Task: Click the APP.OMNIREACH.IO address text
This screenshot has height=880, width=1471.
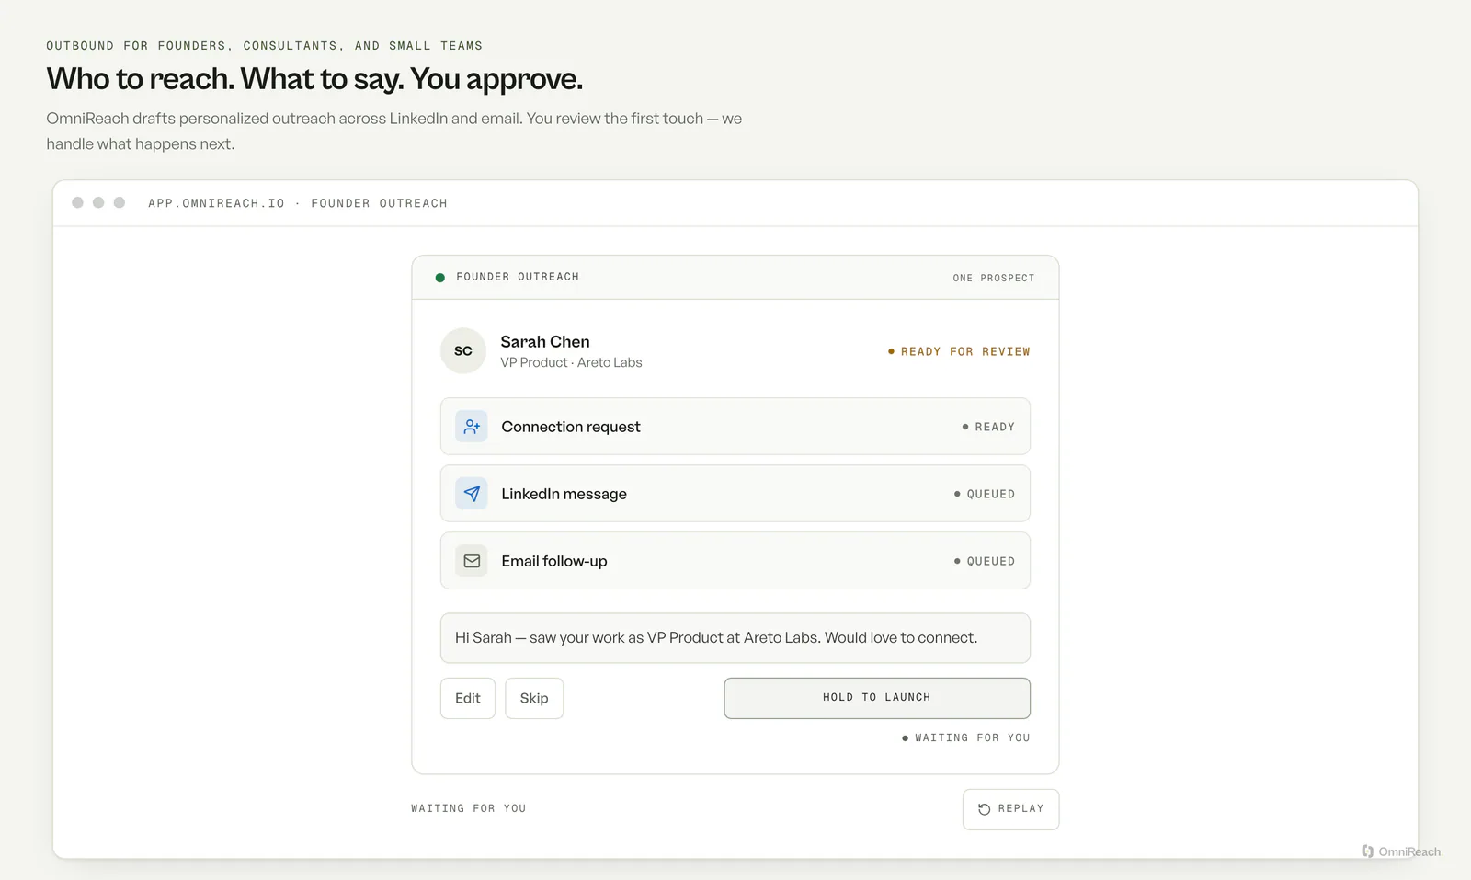Action: click(x=216, y=203)
